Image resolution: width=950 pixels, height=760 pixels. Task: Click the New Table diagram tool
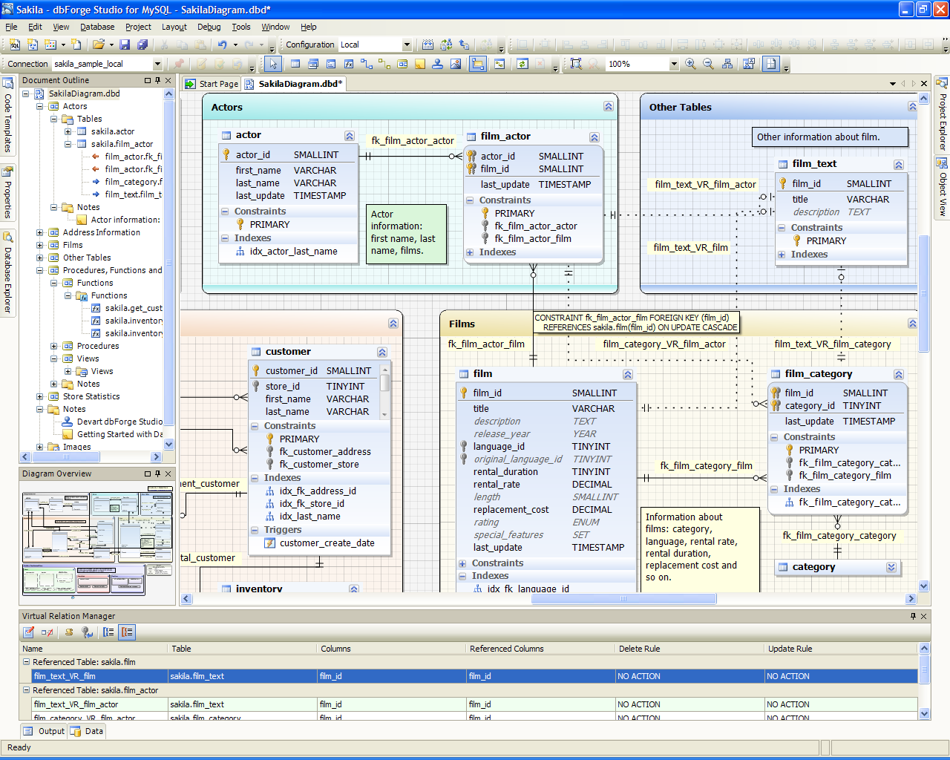coord(295,64)
